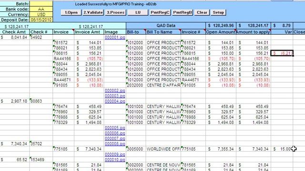
Task: Open image link 000008.jpg
Action: pyautogui.click(x=115, y=143)
